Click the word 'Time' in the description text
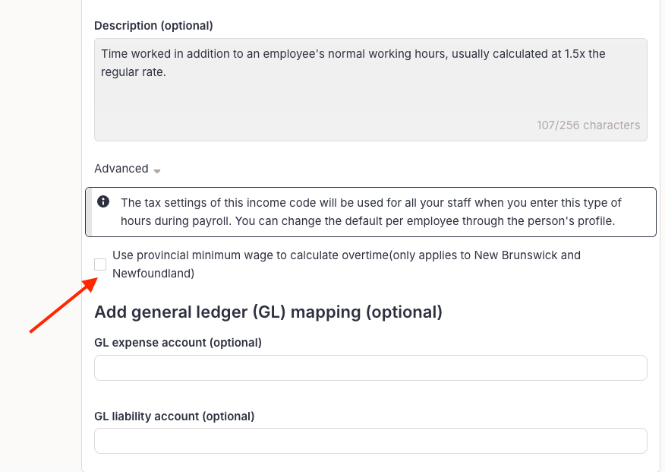 coord(114,55)
